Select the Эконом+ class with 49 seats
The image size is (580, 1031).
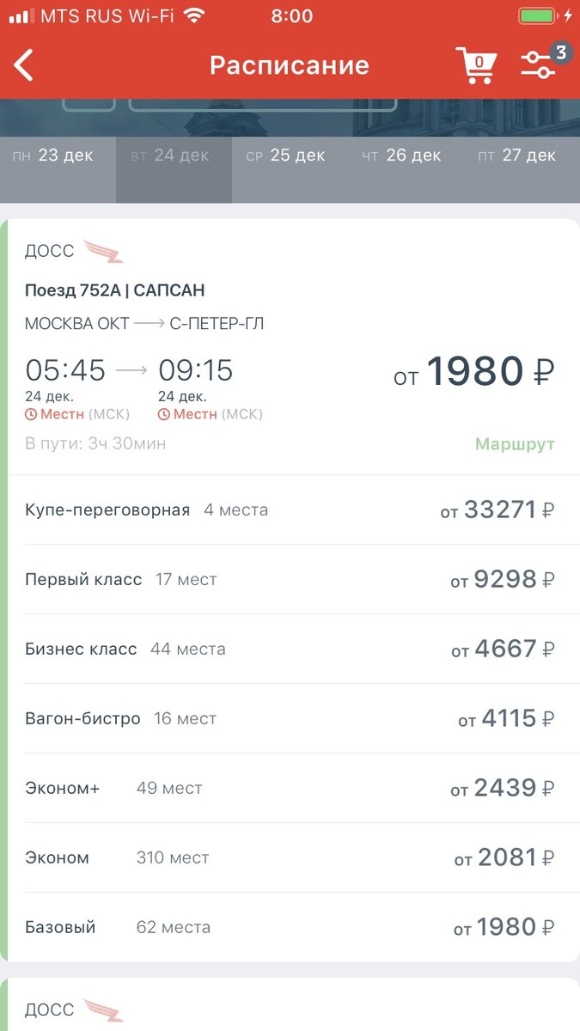click(290, 787)
